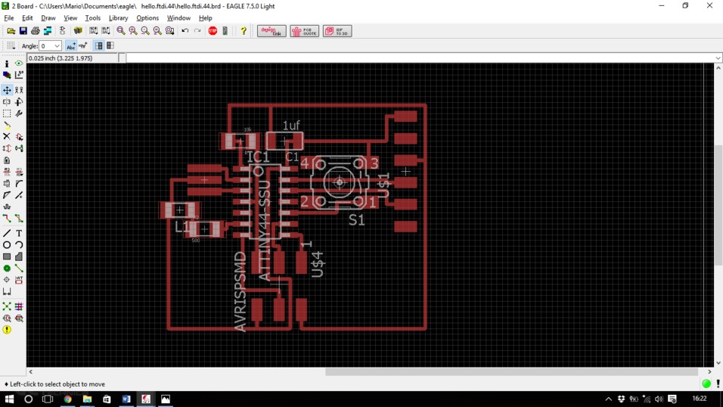Select the Via tool
The image size is (723, 407).
click(x=7, y=268)
